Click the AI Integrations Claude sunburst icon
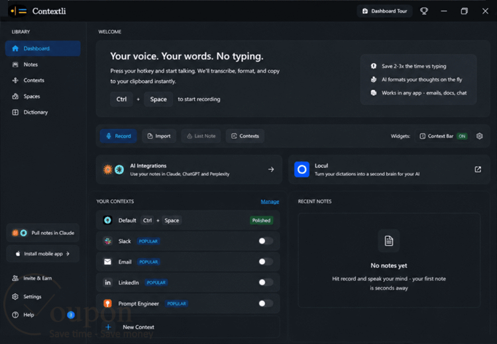 click(x=108, y=169)
